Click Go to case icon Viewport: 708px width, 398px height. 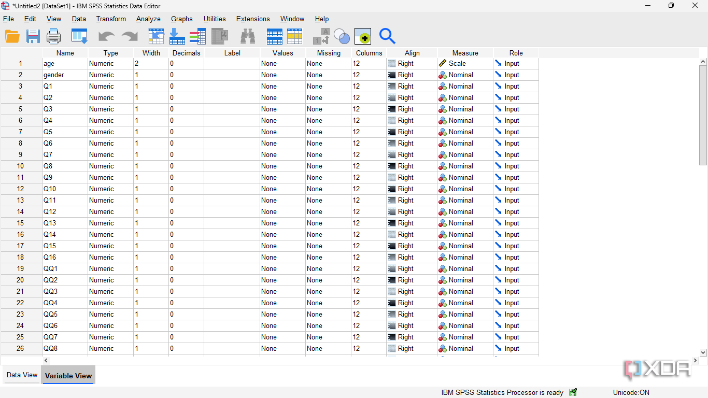click(x=156, y=36)
